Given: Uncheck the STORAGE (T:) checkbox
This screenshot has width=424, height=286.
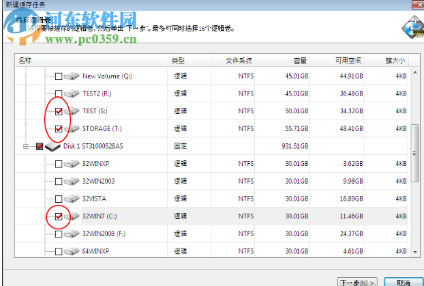Looking at the screenshot, I should (59, 129).
